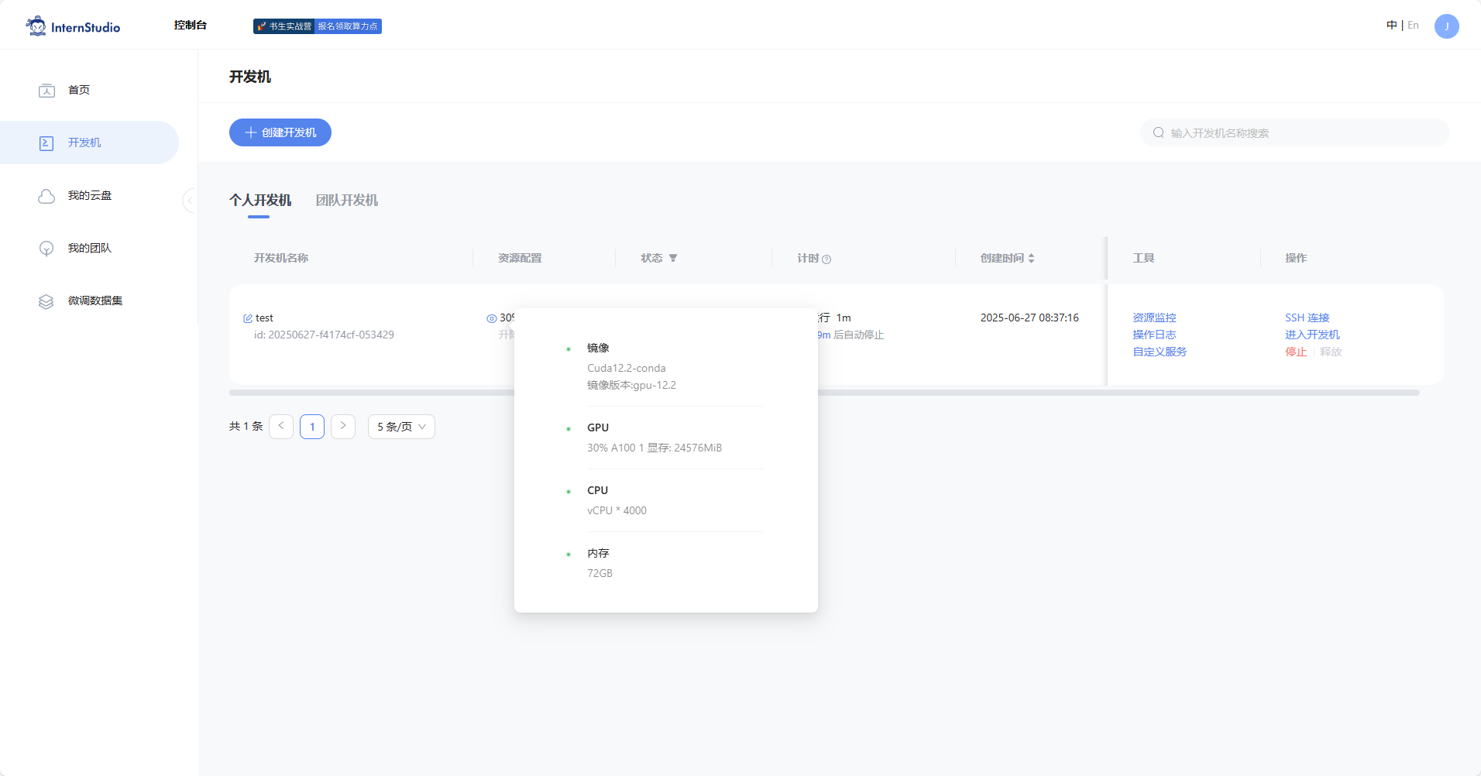Screen dimensions: 1481x776
Task: Click the greyed 释放 link
Action: (1331, 352)
